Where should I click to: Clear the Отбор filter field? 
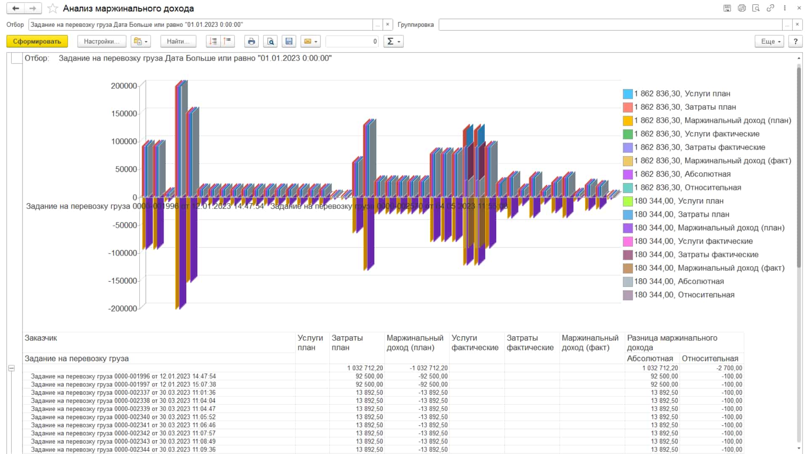388,24
